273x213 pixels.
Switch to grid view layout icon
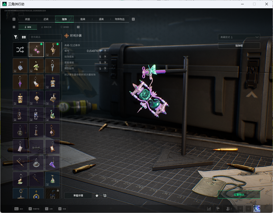[24, 37]
